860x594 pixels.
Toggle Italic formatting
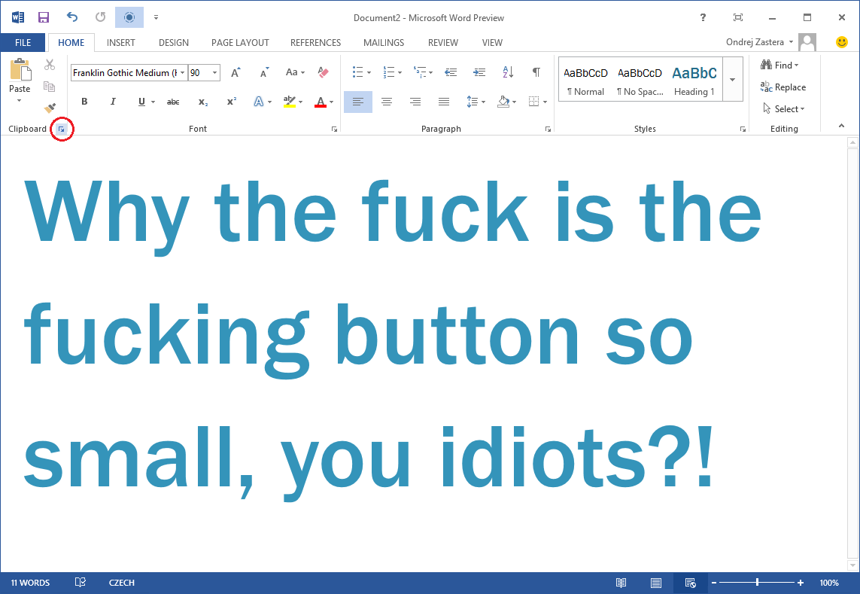(113, 102)
